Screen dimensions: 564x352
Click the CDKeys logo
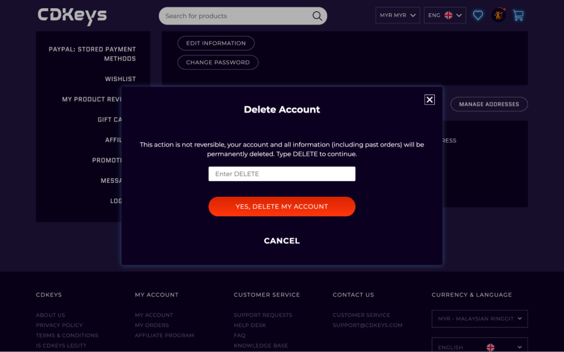(72, 16)
